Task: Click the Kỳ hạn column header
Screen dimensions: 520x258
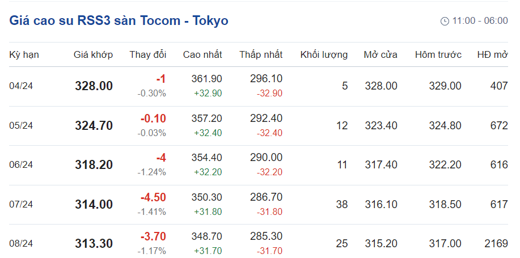Action: click(x=24, y=55)
